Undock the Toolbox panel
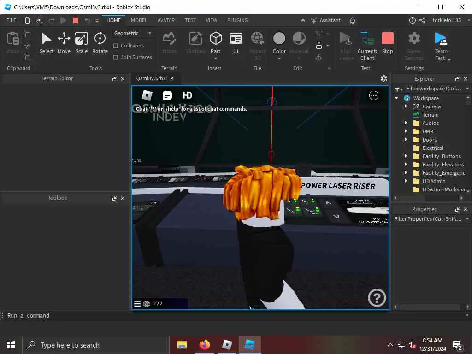 pyautogui.click(x=114, y=198)
